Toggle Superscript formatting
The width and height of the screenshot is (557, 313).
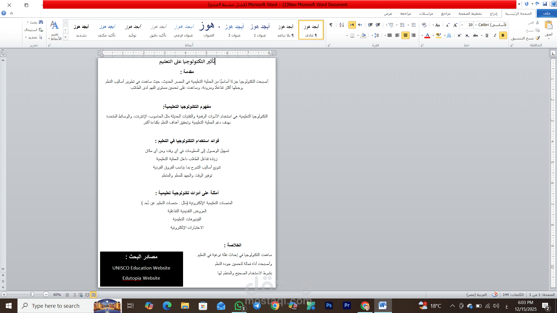coord(459,35)
